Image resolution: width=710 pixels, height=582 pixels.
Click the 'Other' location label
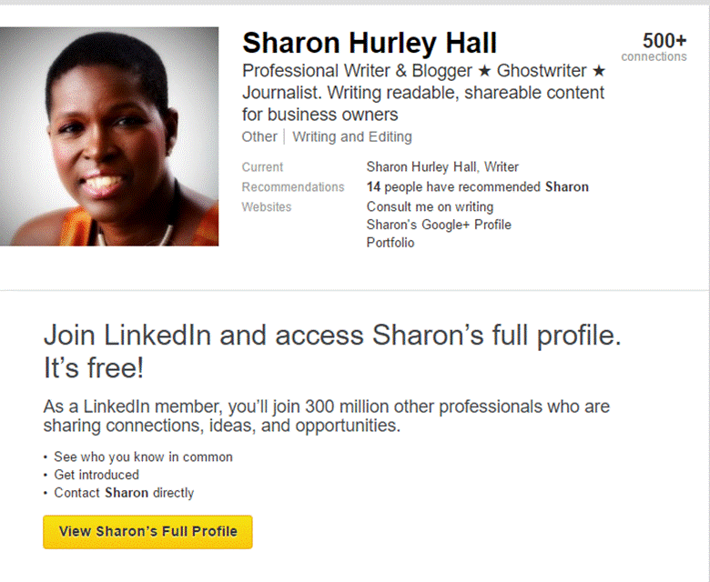point(259,136)
